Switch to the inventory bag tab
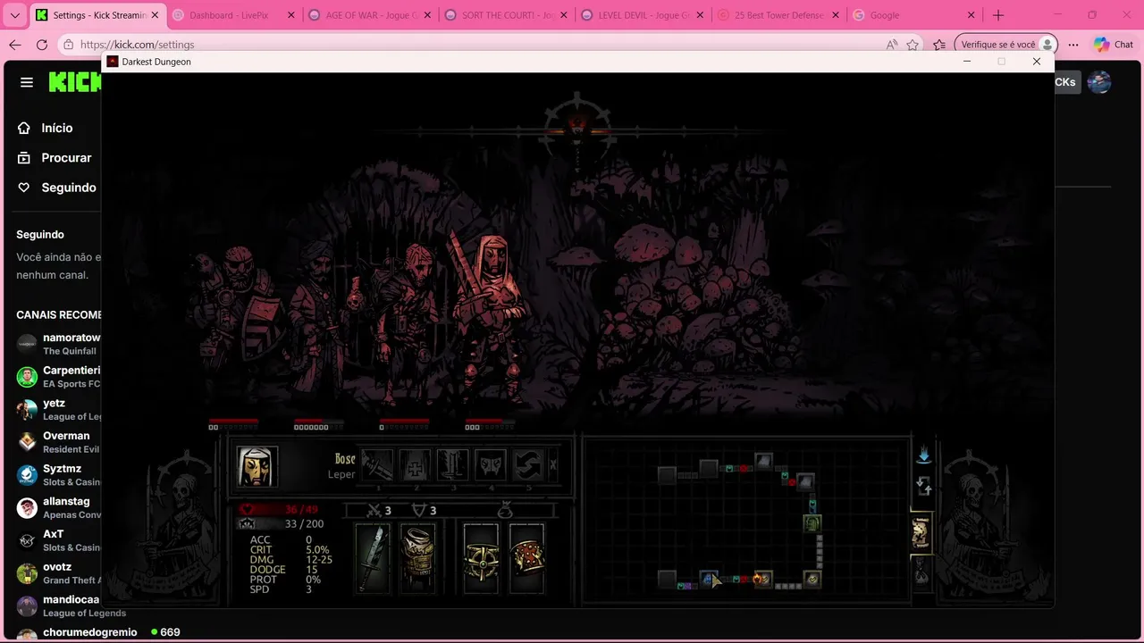 (x=921, y=572)
